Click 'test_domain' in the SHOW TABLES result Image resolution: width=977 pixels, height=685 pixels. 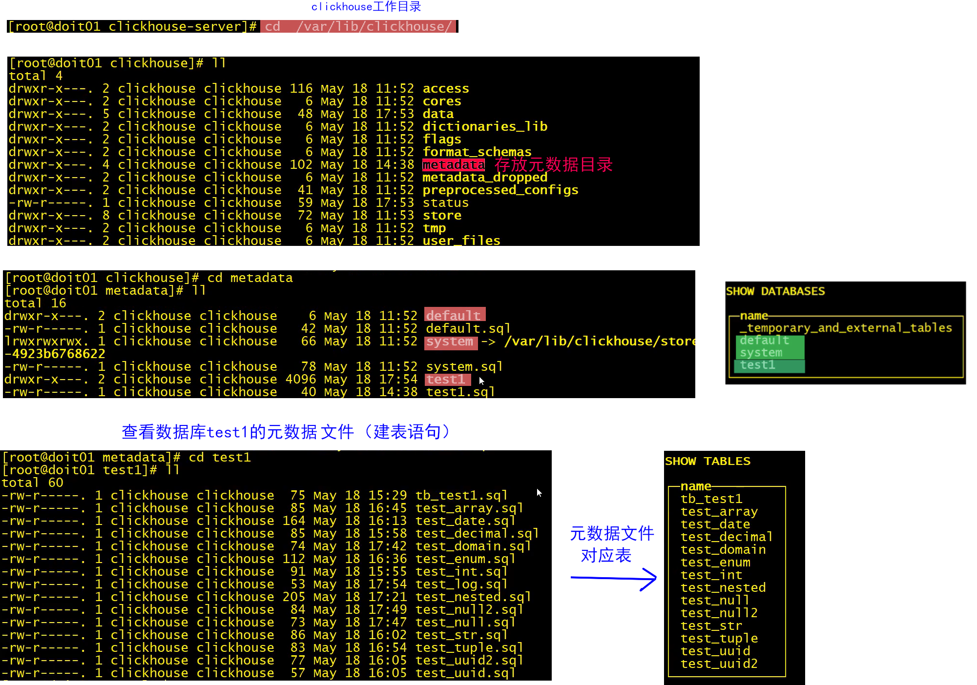coord(723,549)
